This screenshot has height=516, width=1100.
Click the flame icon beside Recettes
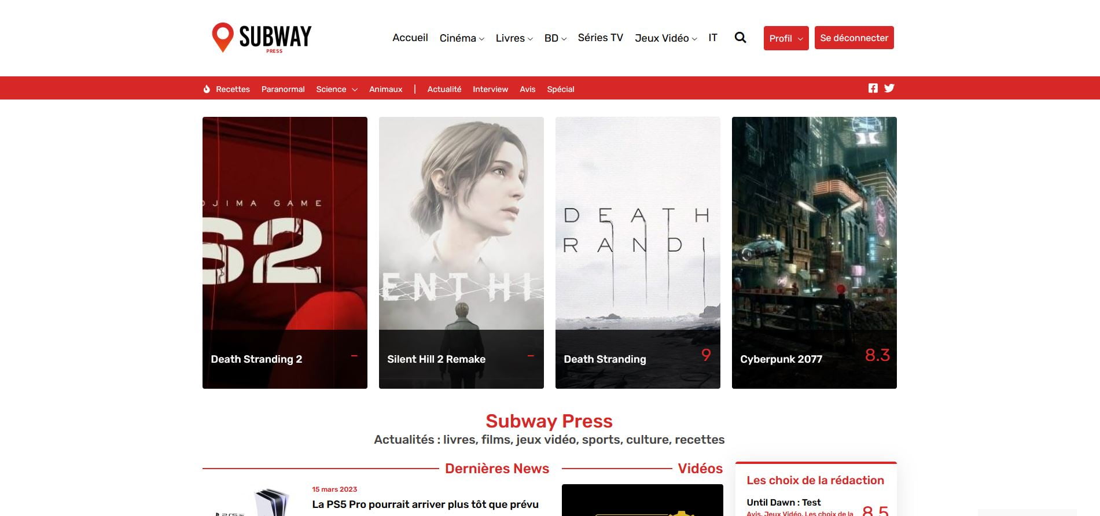(x=207, y=89)
